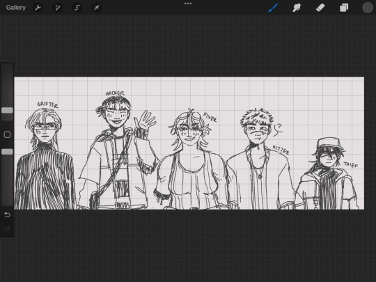Tap the HACKER label on canvas
376x282 pixels.
click(115, 93)
